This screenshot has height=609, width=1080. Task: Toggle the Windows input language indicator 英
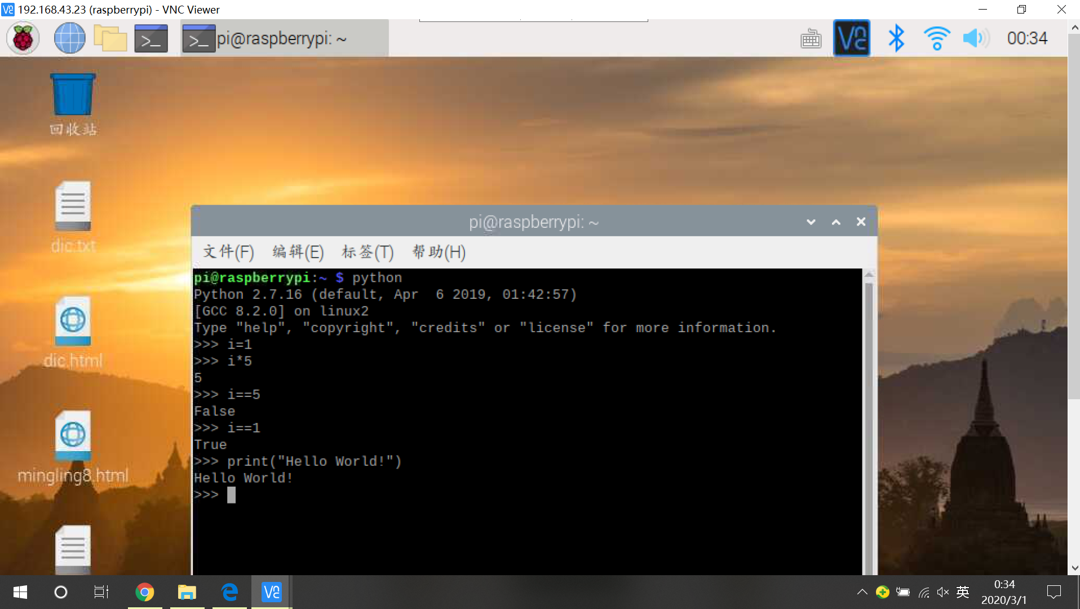coord(963,592)
